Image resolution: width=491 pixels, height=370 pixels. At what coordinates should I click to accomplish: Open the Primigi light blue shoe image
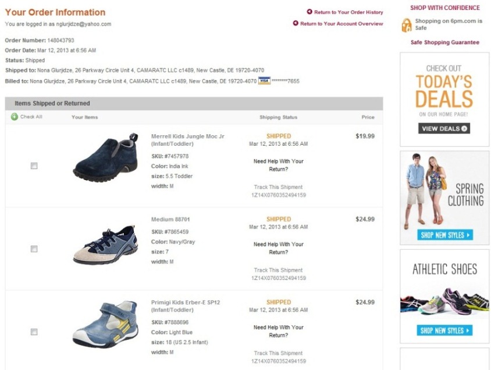pos(105,325)
